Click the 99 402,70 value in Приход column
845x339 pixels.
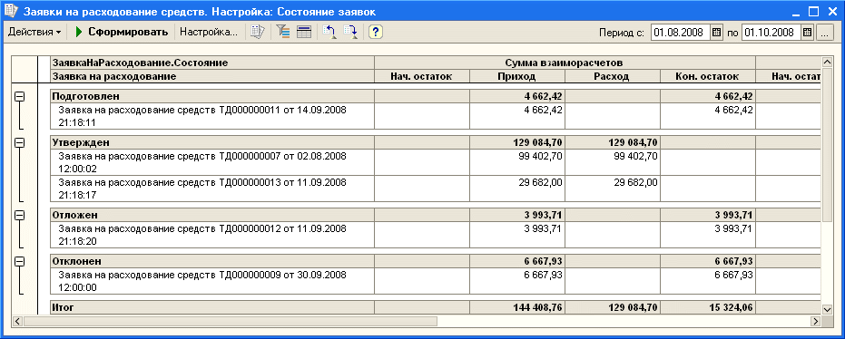click(x=542, y=156)
